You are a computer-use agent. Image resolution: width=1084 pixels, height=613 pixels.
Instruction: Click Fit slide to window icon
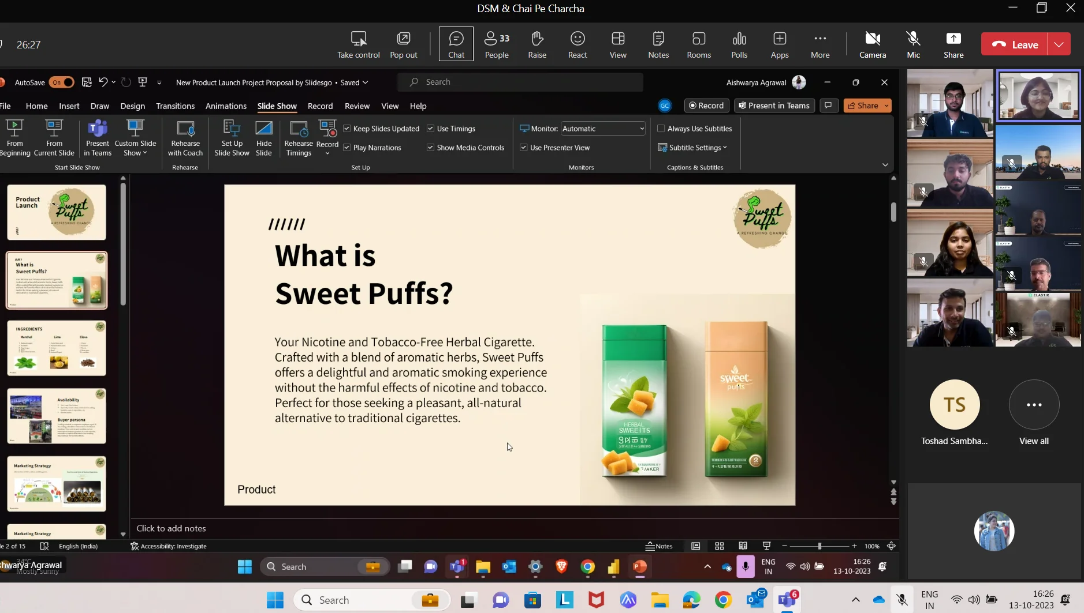891,546
